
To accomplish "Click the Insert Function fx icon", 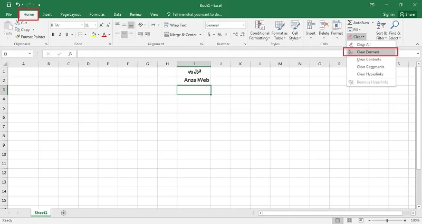I will pos(70,54).
